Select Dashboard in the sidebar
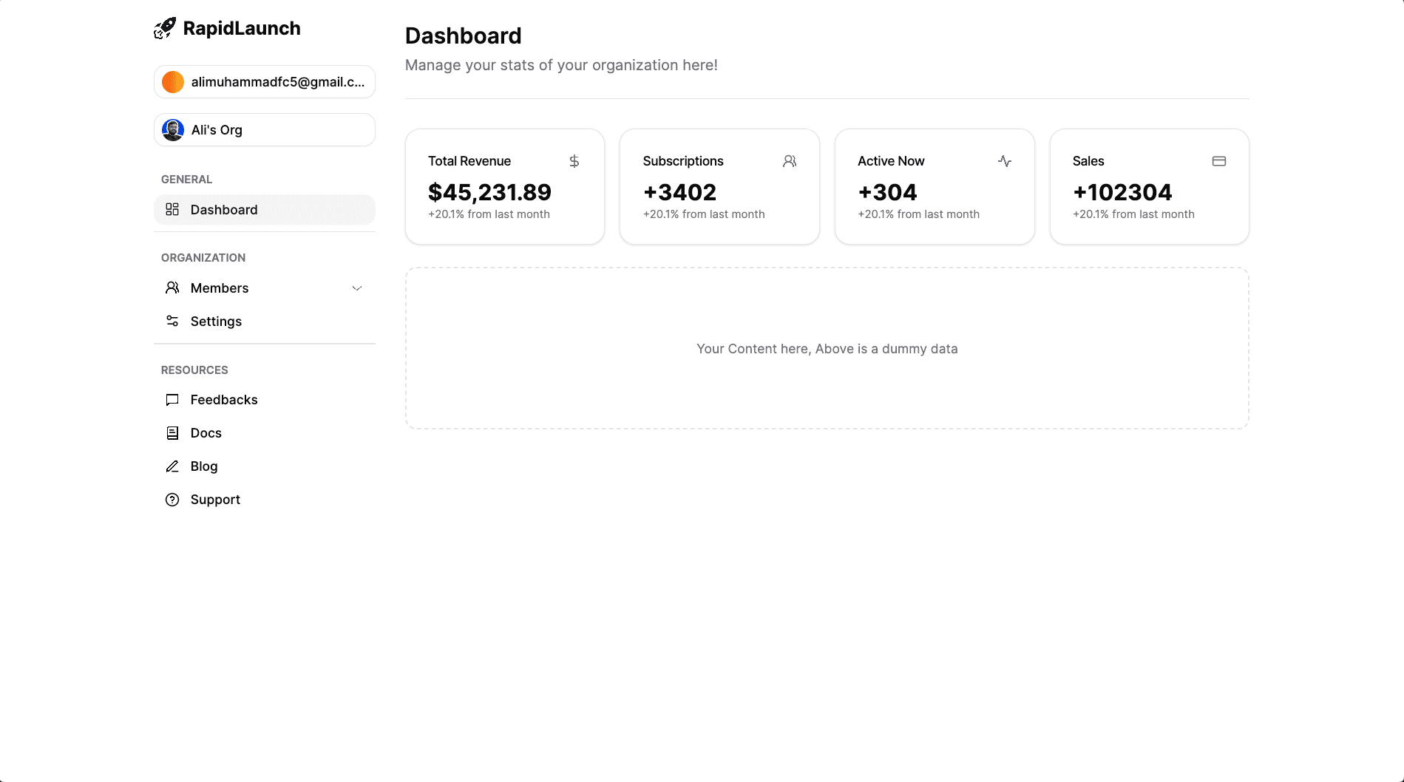 click(x=223, y=209)
